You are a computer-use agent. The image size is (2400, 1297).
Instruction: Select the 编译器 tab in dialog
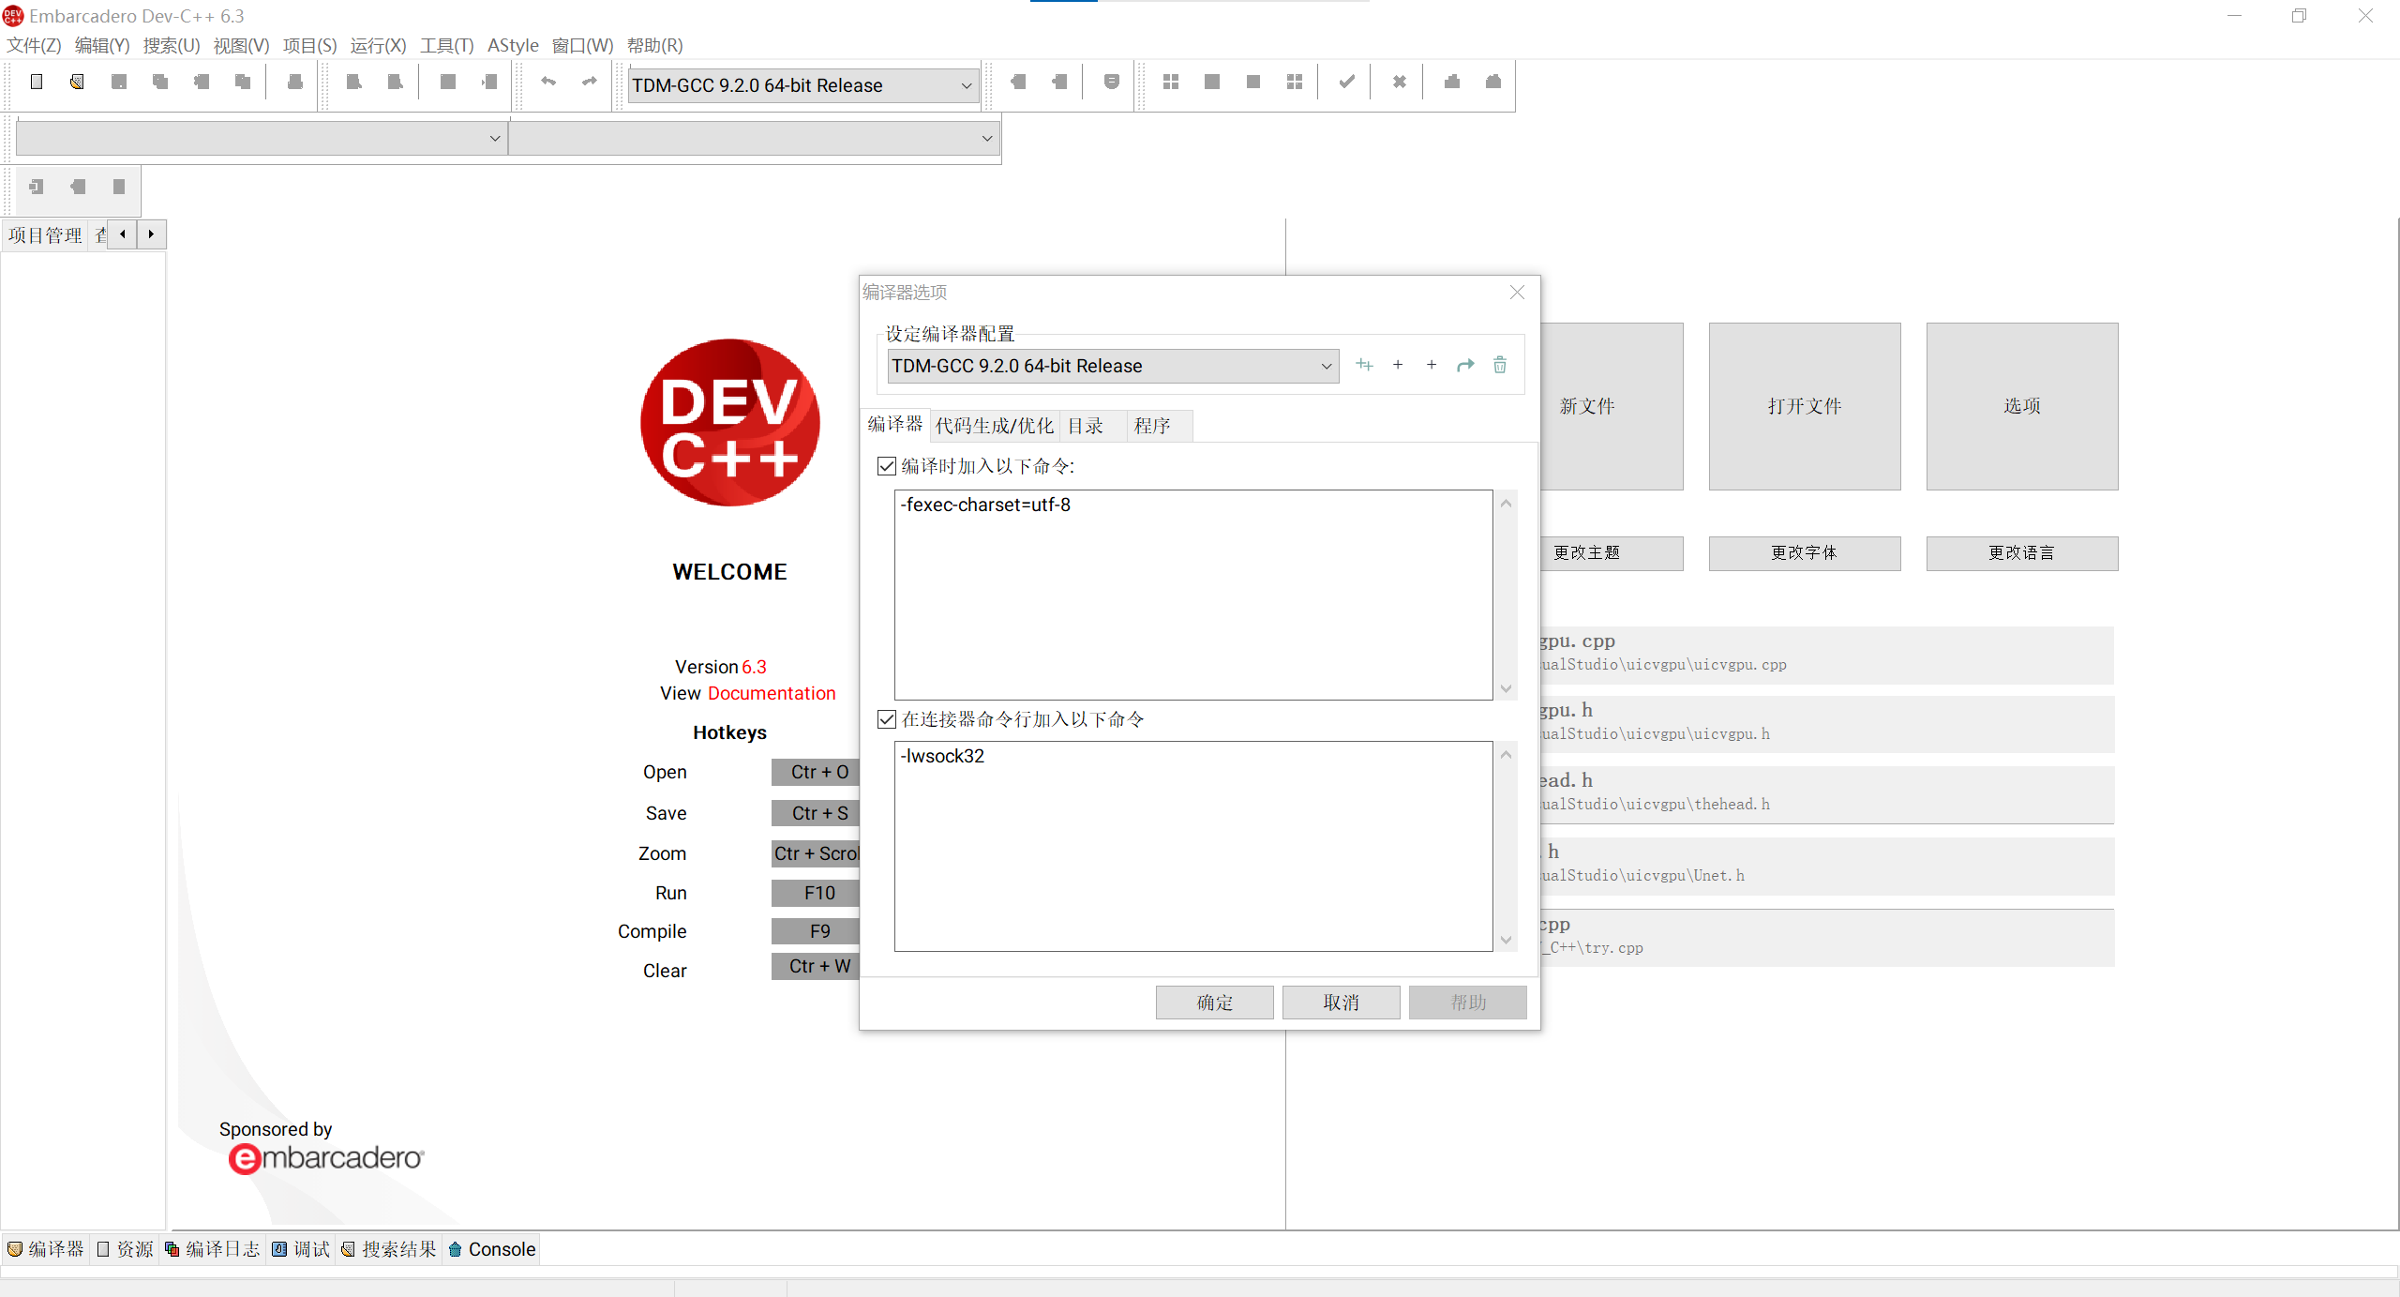pos(895,424)
